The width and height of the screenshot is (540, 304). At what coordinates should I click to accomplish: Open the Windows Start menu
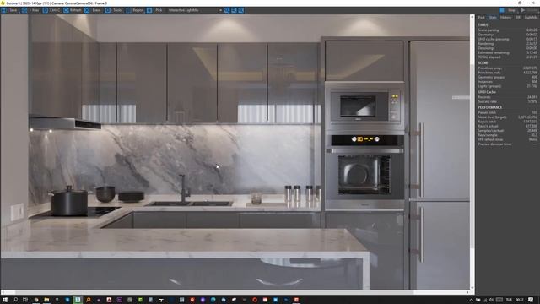click(x=5, y=300)
